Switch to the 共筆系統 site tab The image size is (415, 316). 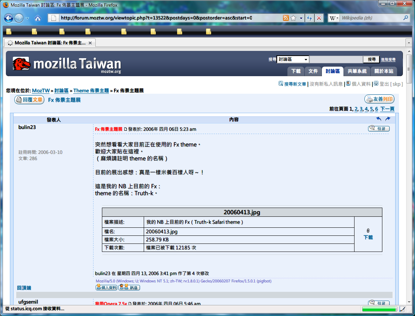357,71
